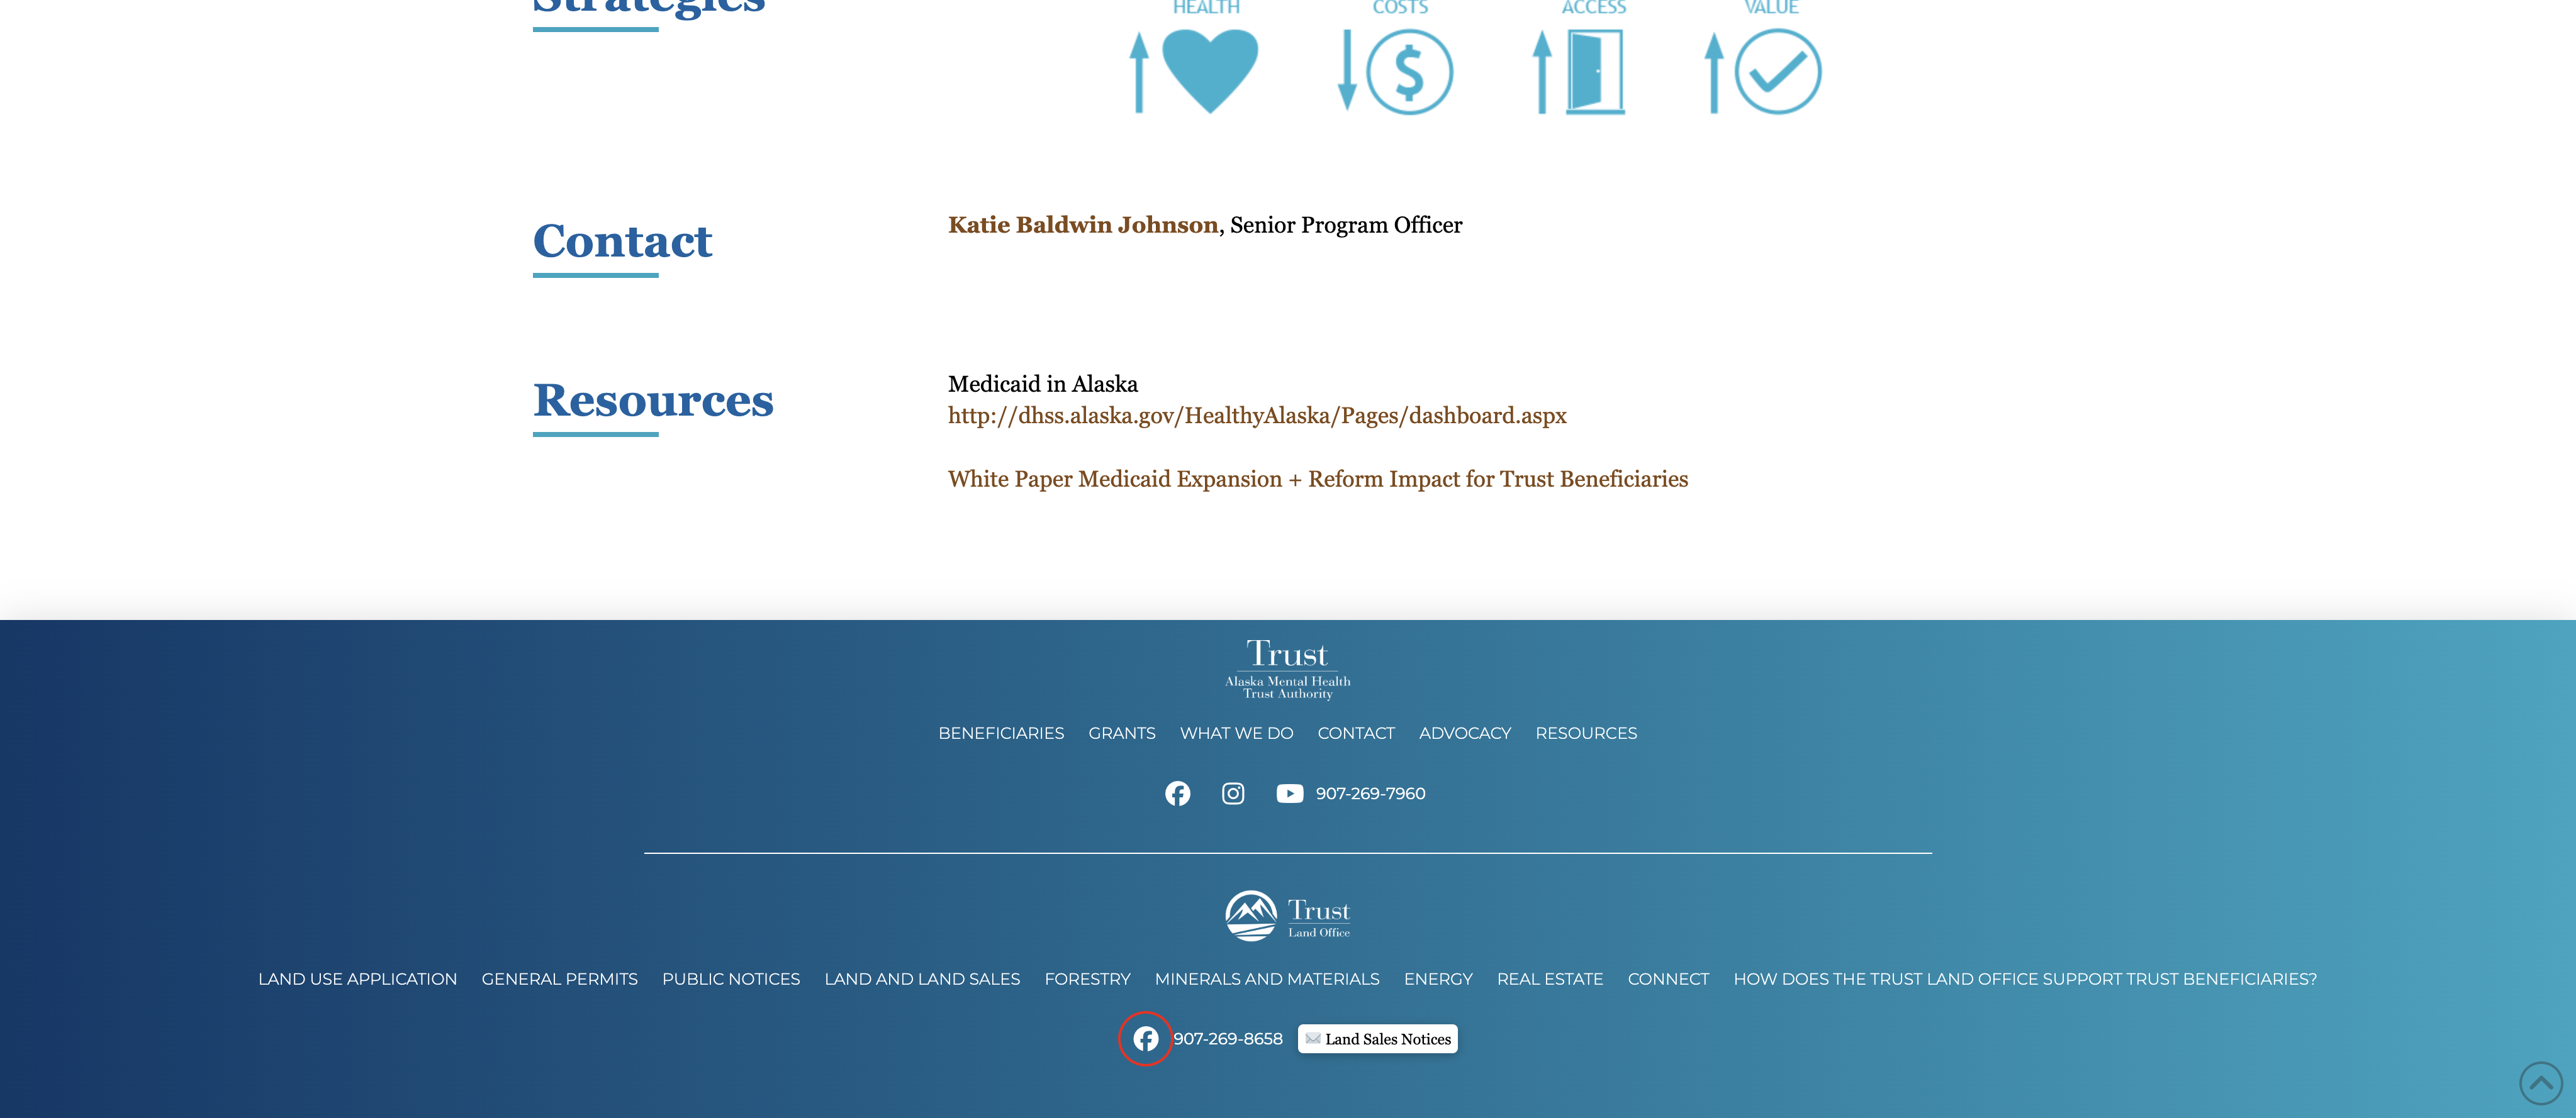Open the Trust Instagram icon
Viewport: 2576px width, 1118px height.
(1233, 794)
